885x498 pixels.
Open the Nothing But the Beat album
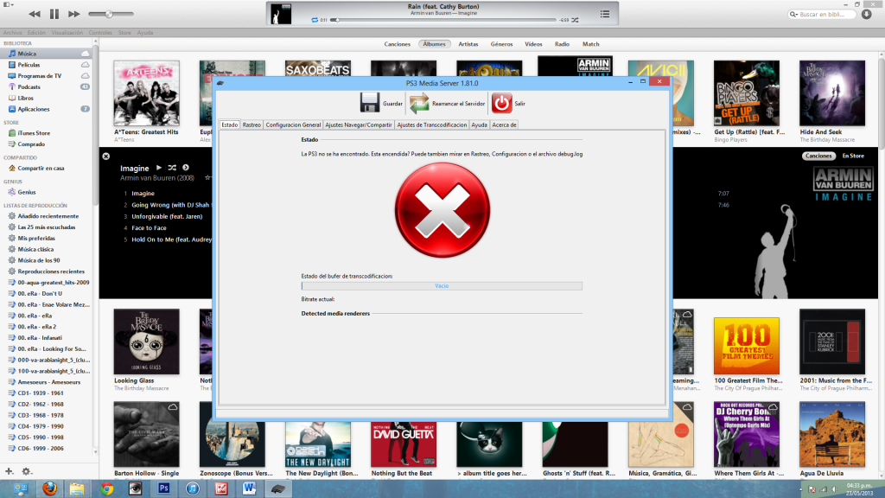tap(404, 444)
